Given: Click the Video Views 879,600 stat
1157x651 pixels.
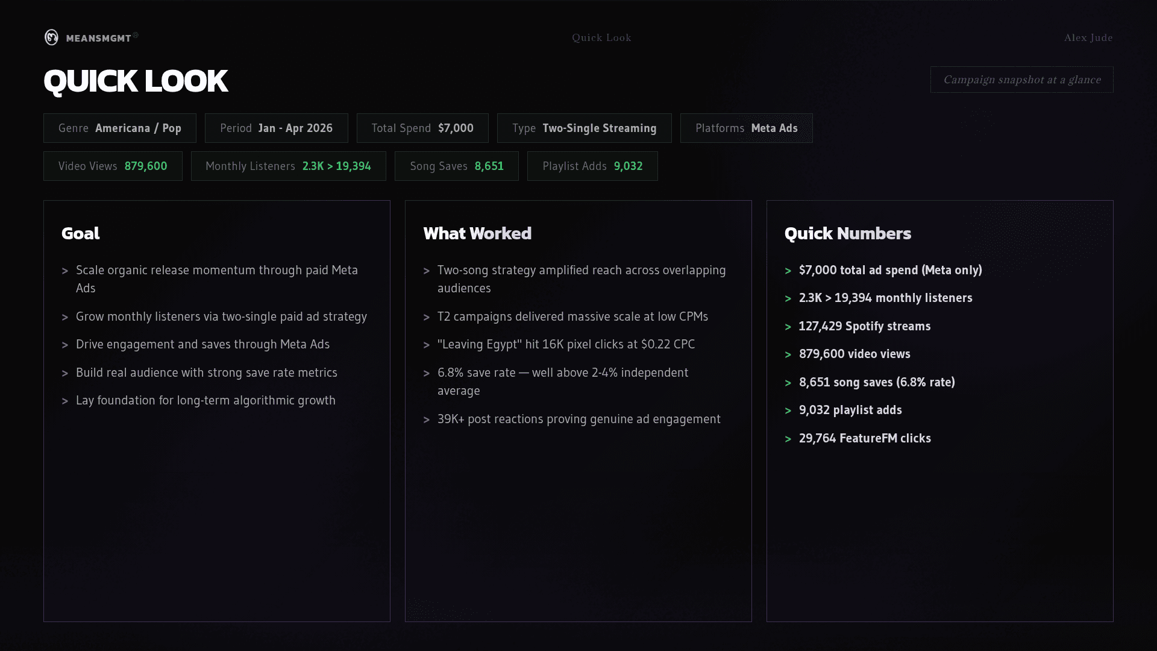Looking at the screenshot, I should (x=113, y=166).
